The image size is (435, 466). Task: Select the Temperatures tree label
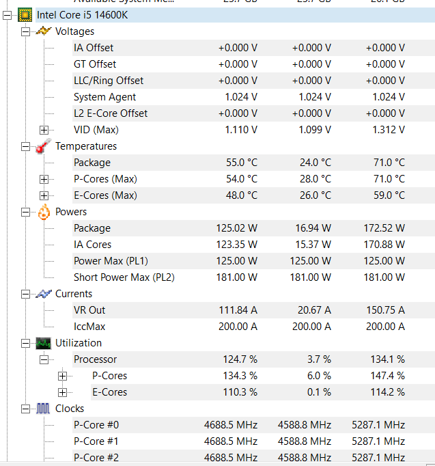point(86,146)
